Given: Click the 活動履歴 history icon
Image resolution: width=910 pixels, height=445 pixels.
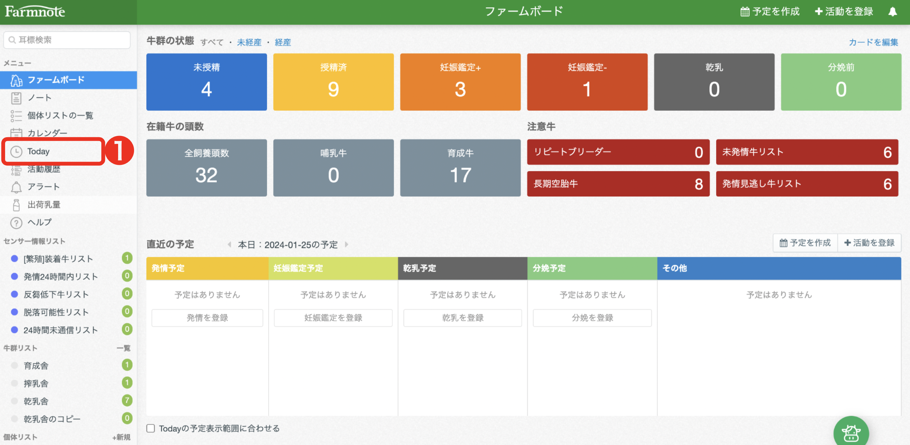Looking at the screenshot, I should point(16,170).
